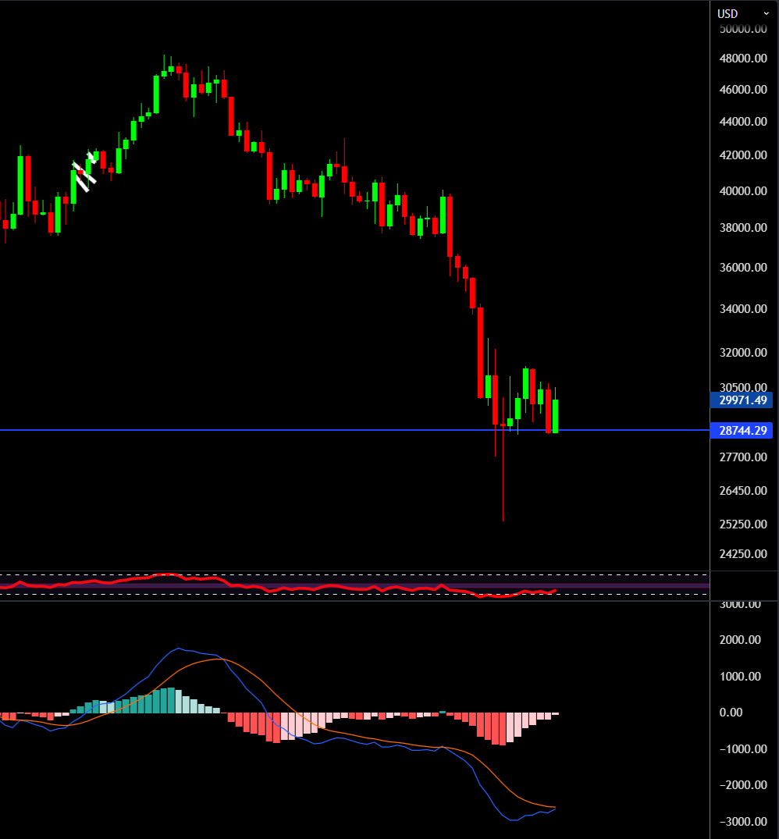
Task: Select the white diagonal drawing marks
Action: 83,170
